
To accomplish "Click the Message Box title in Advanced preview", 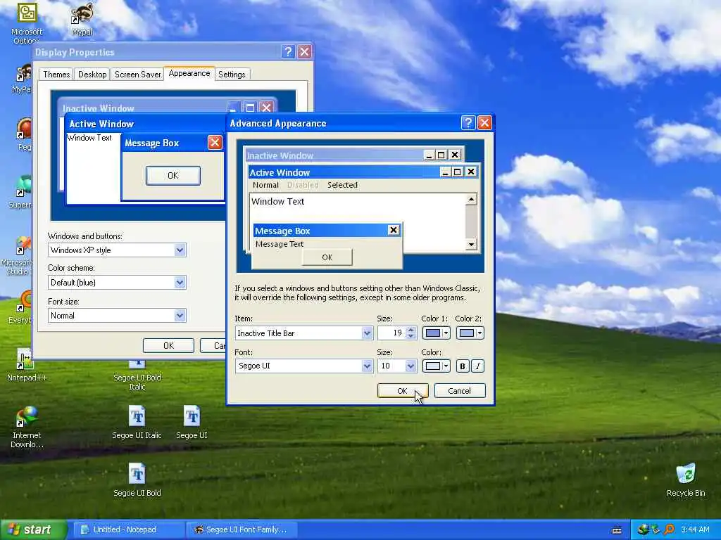I will point(282,231).
